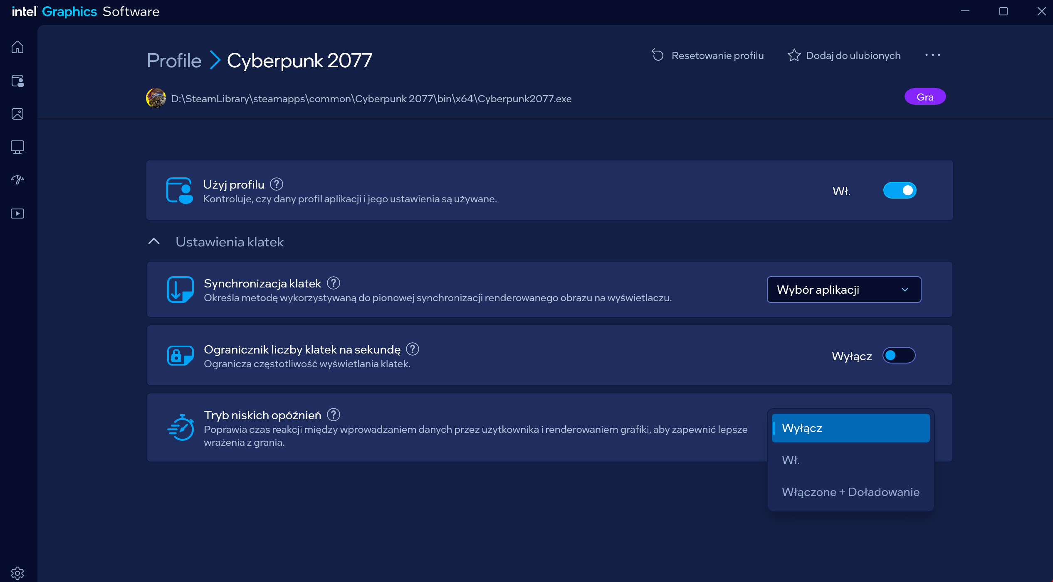Screen dimensions: 1053x582
Task: Choose Włączone + Doładowanie option
Action: (x=850, y=492)
